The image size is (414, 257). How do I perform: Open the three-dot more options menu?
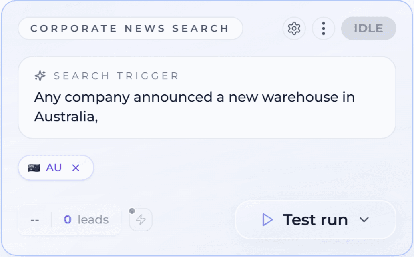[324, 28]
